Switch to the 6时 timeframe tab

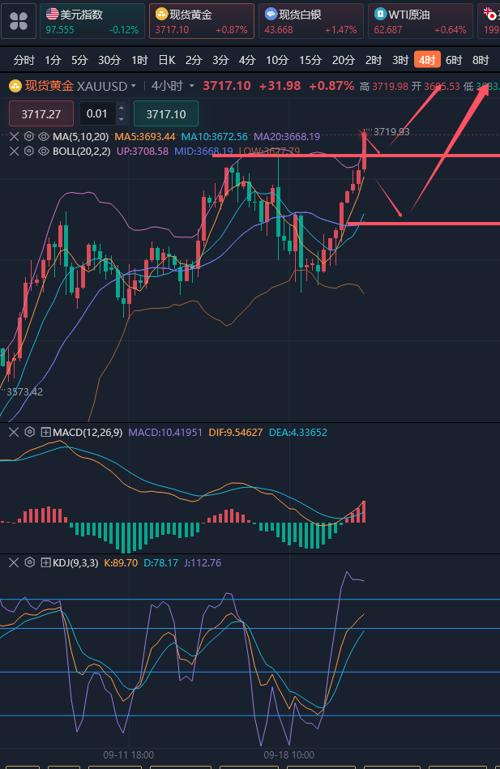tap(454, 60)
